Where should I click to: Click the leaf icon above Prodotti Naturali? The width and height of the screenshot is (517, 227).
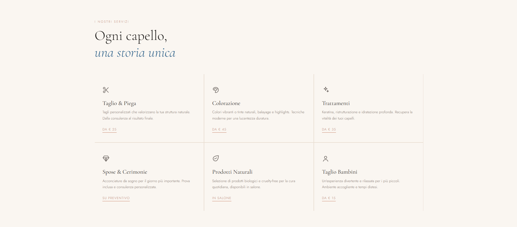click(216, 158)
